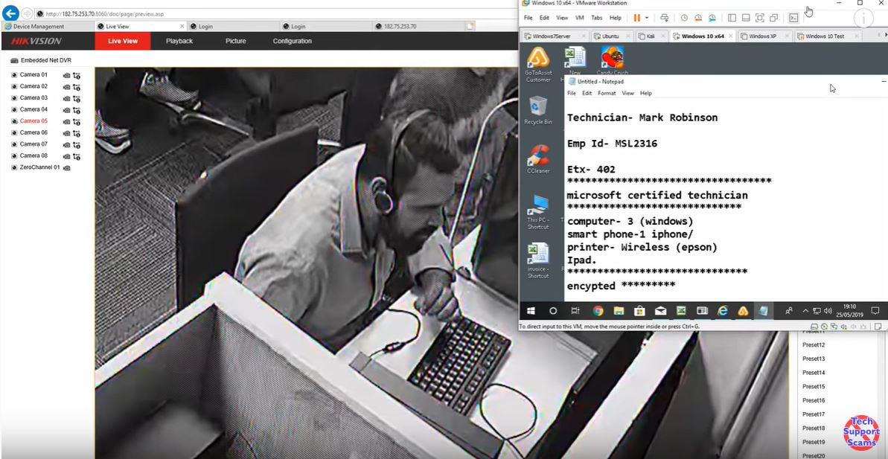Switch to the Playback tab in Hikvision
This screenshot has width=888, height=459.
pos(179,41)
